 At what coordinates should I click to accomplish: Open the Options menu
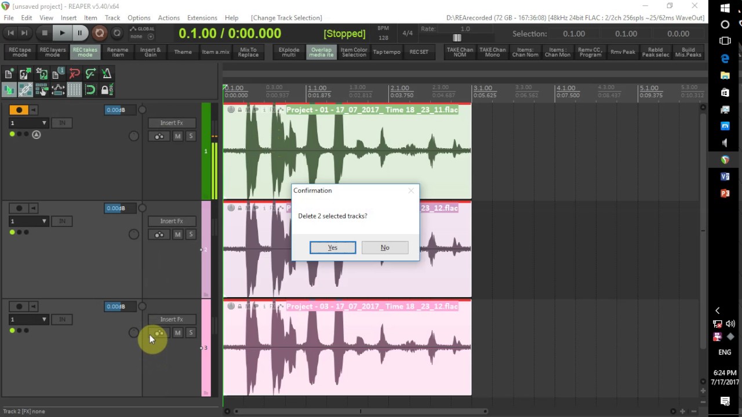click(139, 18)
